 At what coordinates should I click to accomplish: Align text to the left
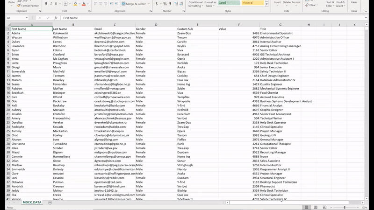pyautogui.click(x=95, y=4)
